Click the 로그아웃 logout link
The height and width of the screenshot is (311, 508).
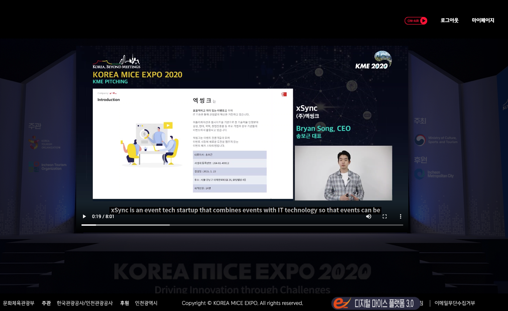(x=449, y=20)
